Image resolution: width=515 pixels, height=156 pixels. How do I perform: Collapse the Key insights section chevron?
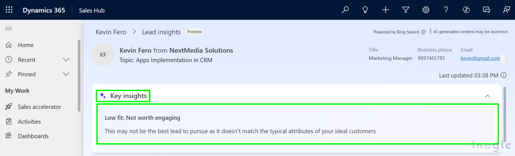click(x=488, y=96)
